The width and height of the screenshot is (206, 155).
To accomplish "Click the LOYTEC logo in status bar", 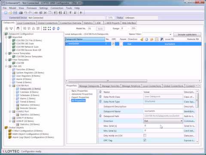I will coord(11,151).
